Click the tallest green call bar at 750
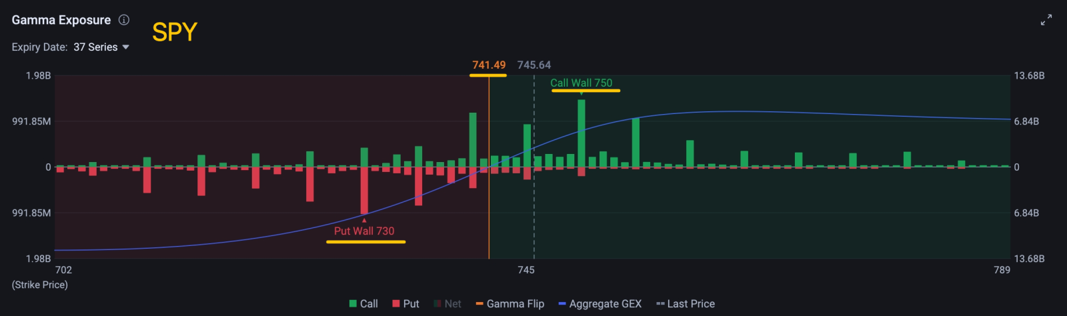 click(x=582, y=133)
